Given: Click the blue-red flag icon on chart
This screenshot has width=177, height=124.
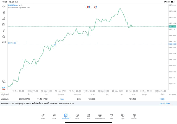Looking at the screenshot, I should pyautogui.click(x=88, y=7).
